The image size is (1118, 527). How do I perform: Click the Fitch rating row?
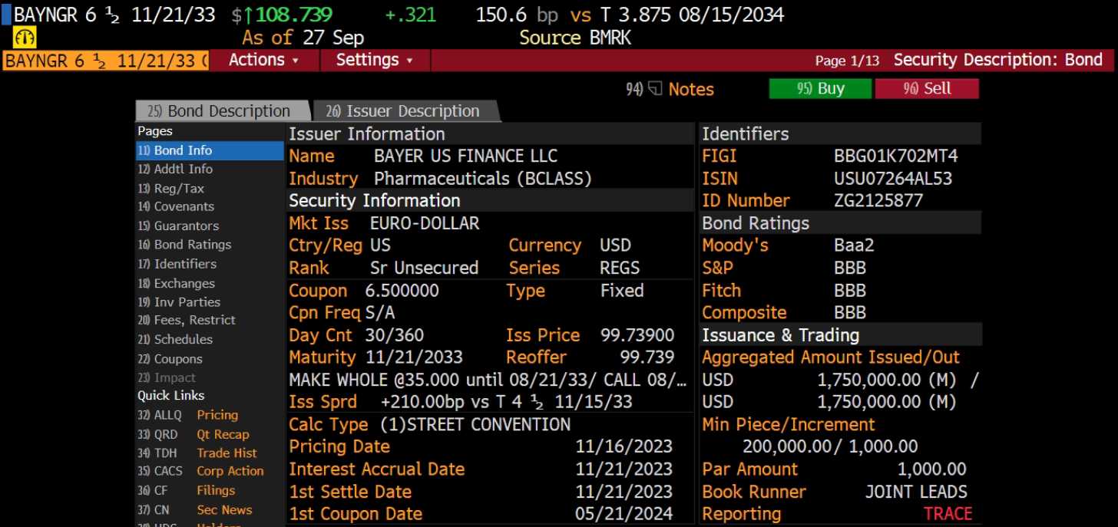pyautogui.click(x=841, y=291)
